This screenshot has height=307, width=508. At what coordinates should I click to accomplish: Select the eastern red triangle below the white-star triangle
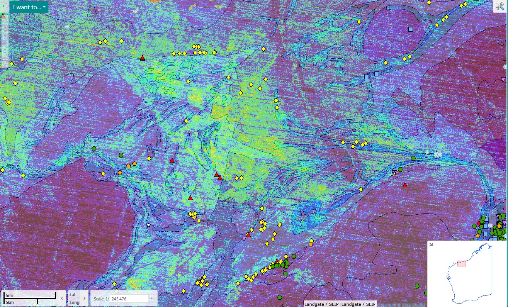point(405,185)
